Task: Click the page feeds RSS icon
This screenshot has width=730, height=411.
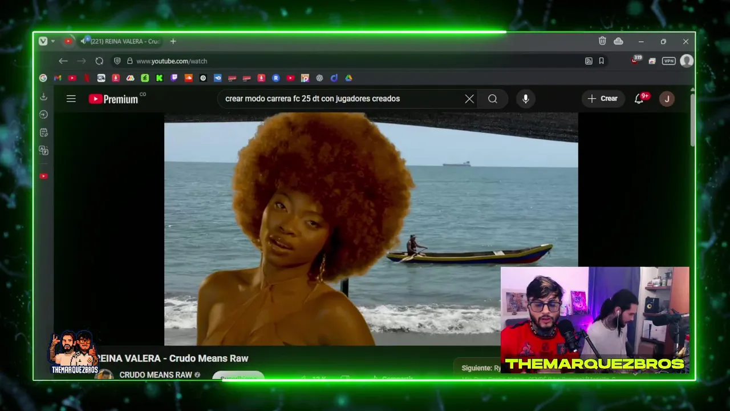Action: pyautogui.click(x=589, y=61)
